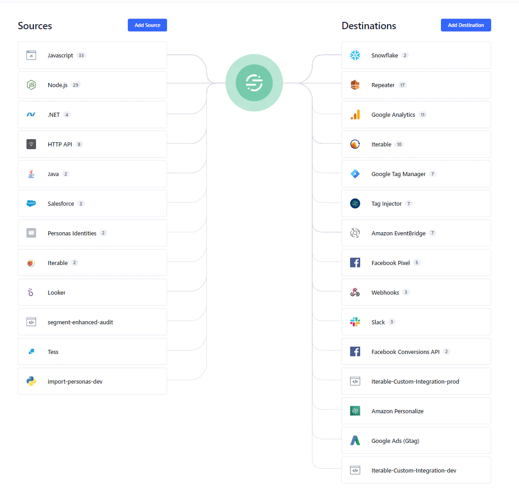Viewport: 519px width, 494px height.
Task: Open the Javascript source label
Action: click(x=60, y=56)
